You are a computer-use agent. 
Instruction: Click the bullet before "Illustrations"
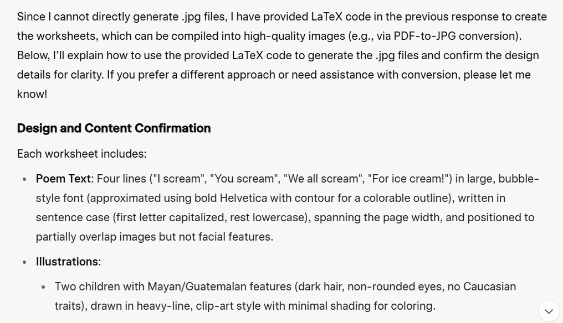tap(24, 262)
